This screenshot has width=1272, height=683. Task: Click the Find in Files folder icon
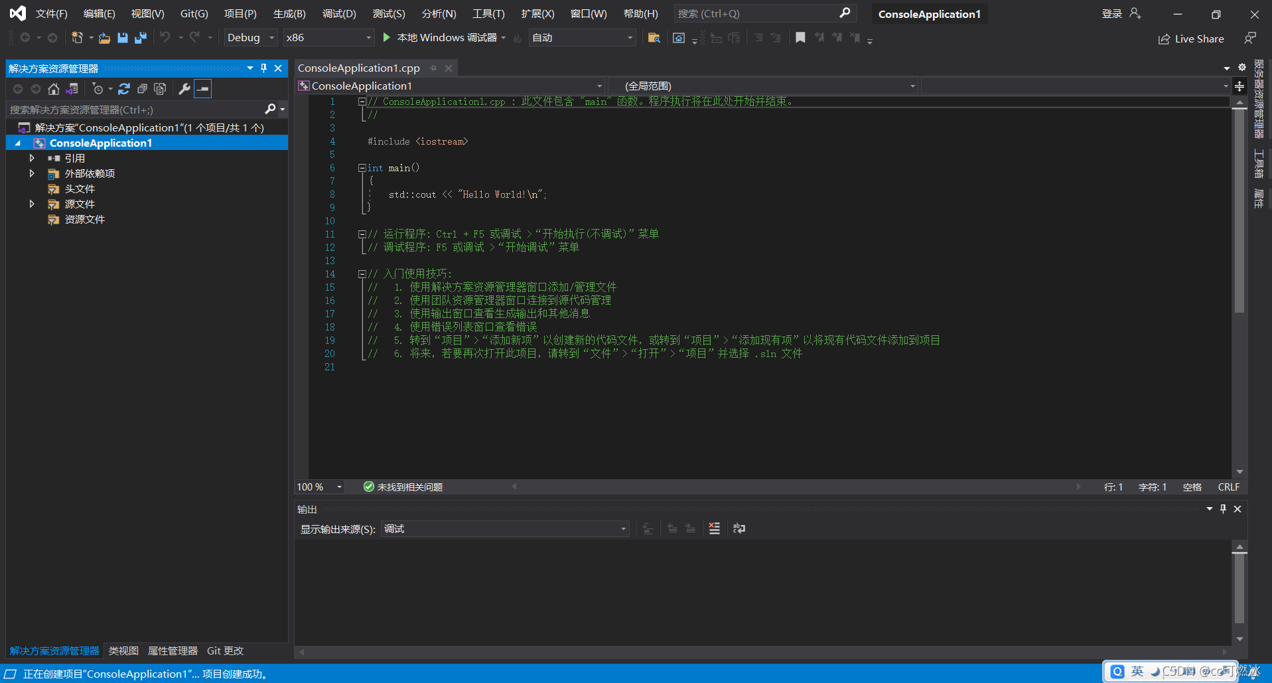tap(654, 38)
